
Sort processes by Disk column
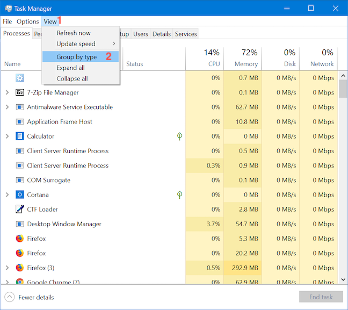pos(280,59)
